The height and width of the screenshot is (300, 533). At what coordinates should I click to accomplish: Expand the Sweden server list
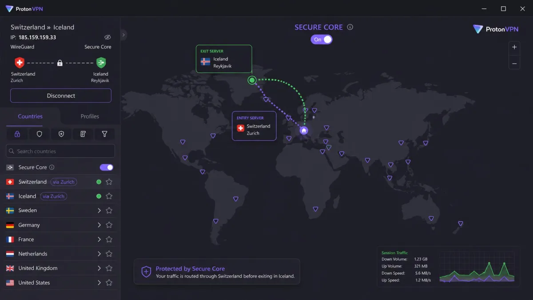pyautogui.click(x=99, y=211)
